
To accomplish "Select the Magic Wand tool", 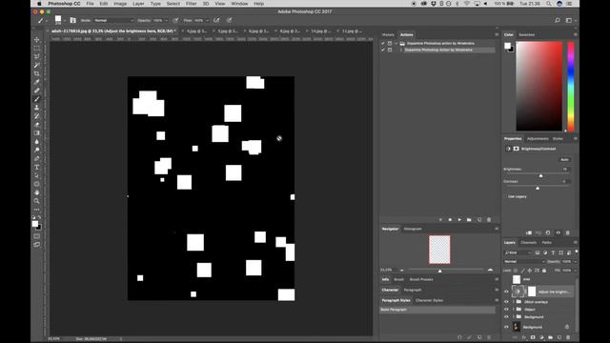I will coord(37,66).
